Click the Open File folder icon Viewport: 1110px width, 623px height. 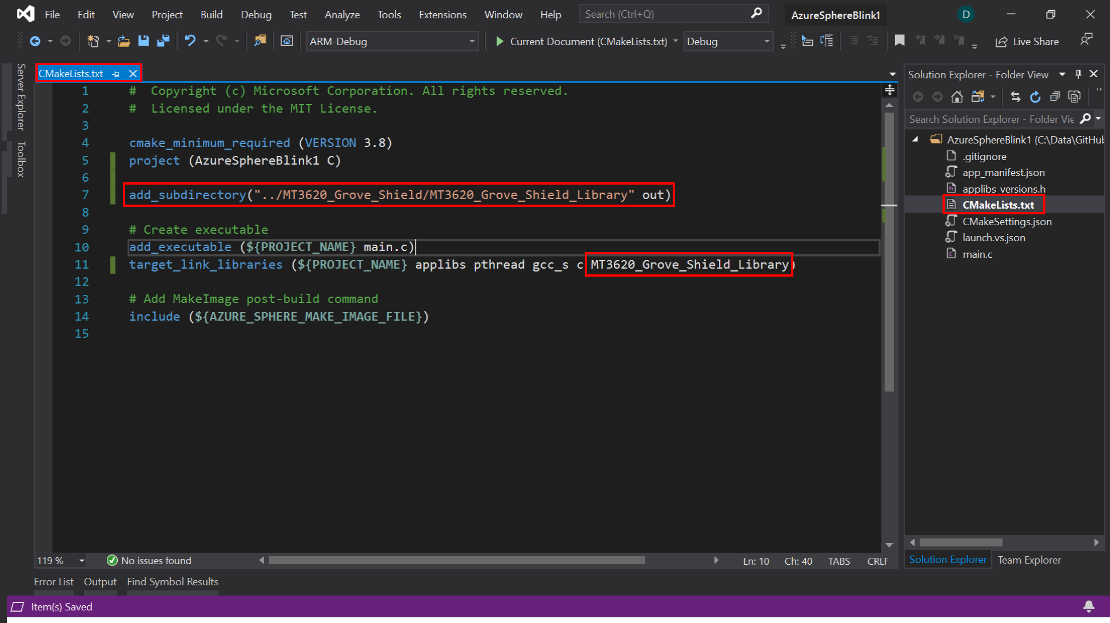123,41
